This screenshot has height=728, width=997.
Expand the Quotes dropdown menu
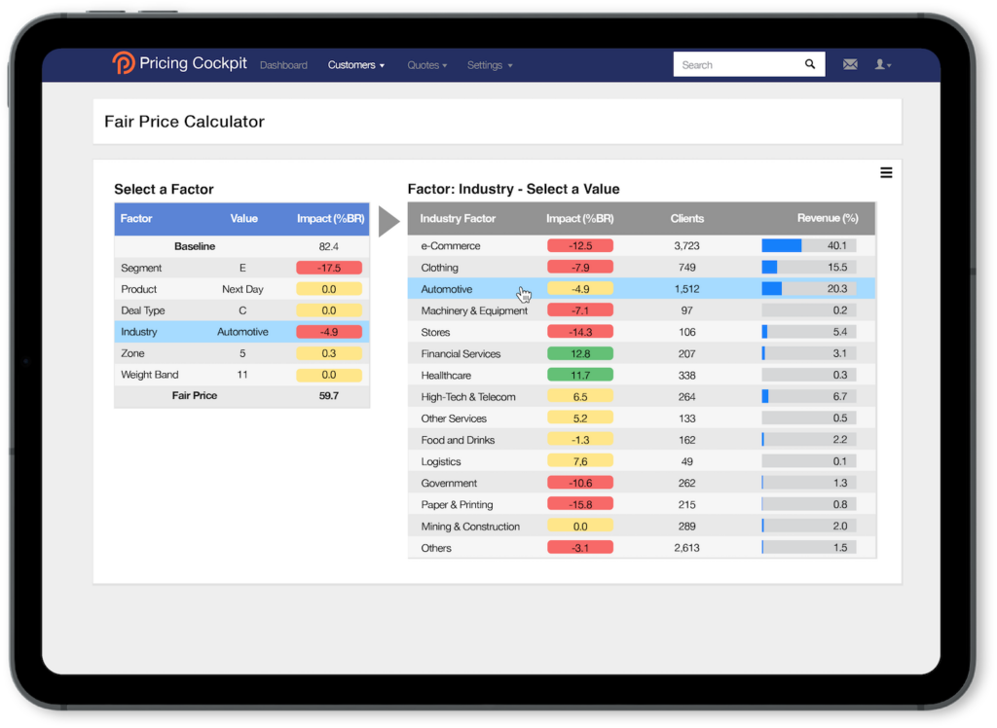[427, 65]
